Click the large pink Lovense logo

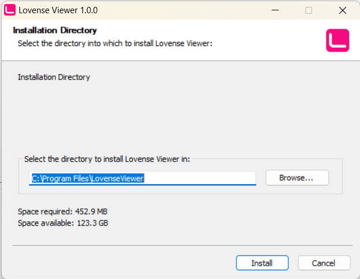337,40
